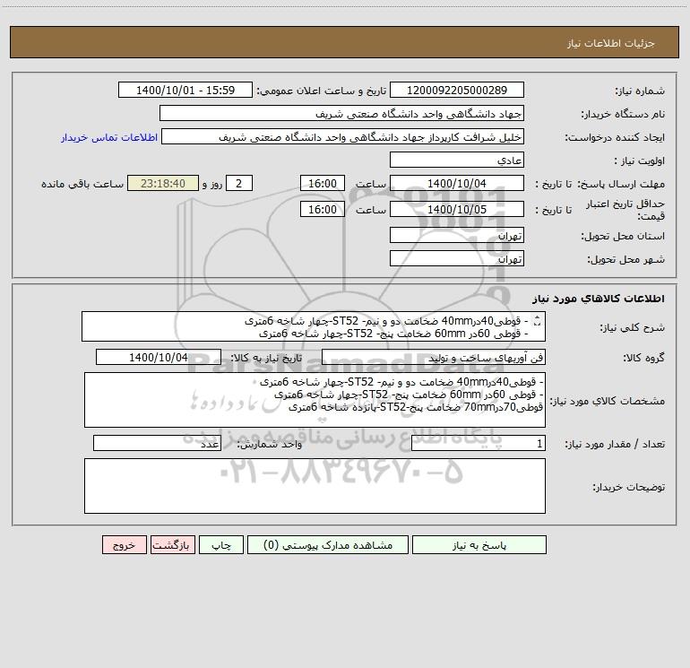Click the پاسخ به نیاز button
This screenshot has height=668, width=690.
(479, 544)
